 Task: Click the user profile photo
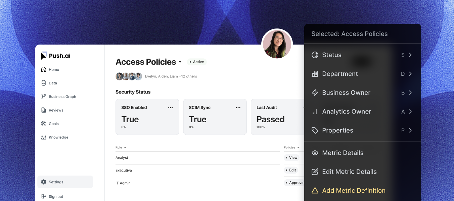[277, 44]
